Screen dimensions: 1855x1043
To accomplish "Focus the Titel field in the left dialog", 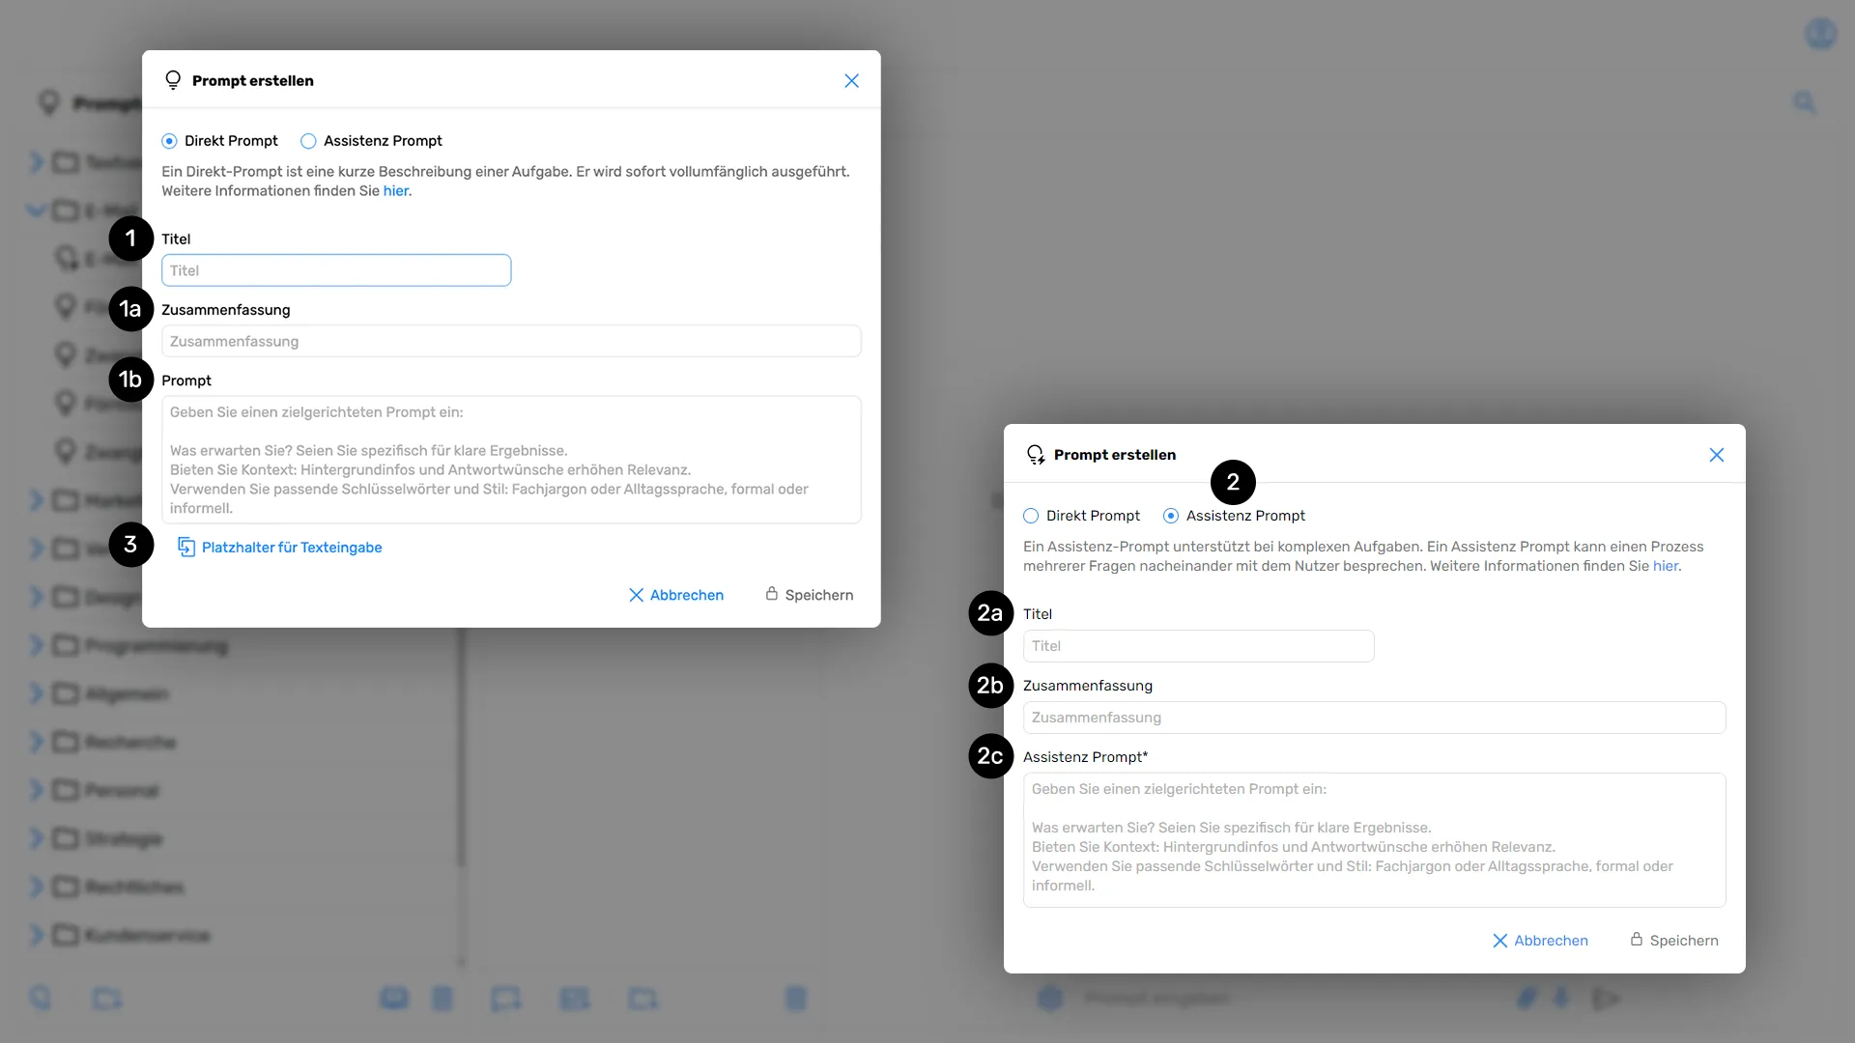I will point(336,270).
